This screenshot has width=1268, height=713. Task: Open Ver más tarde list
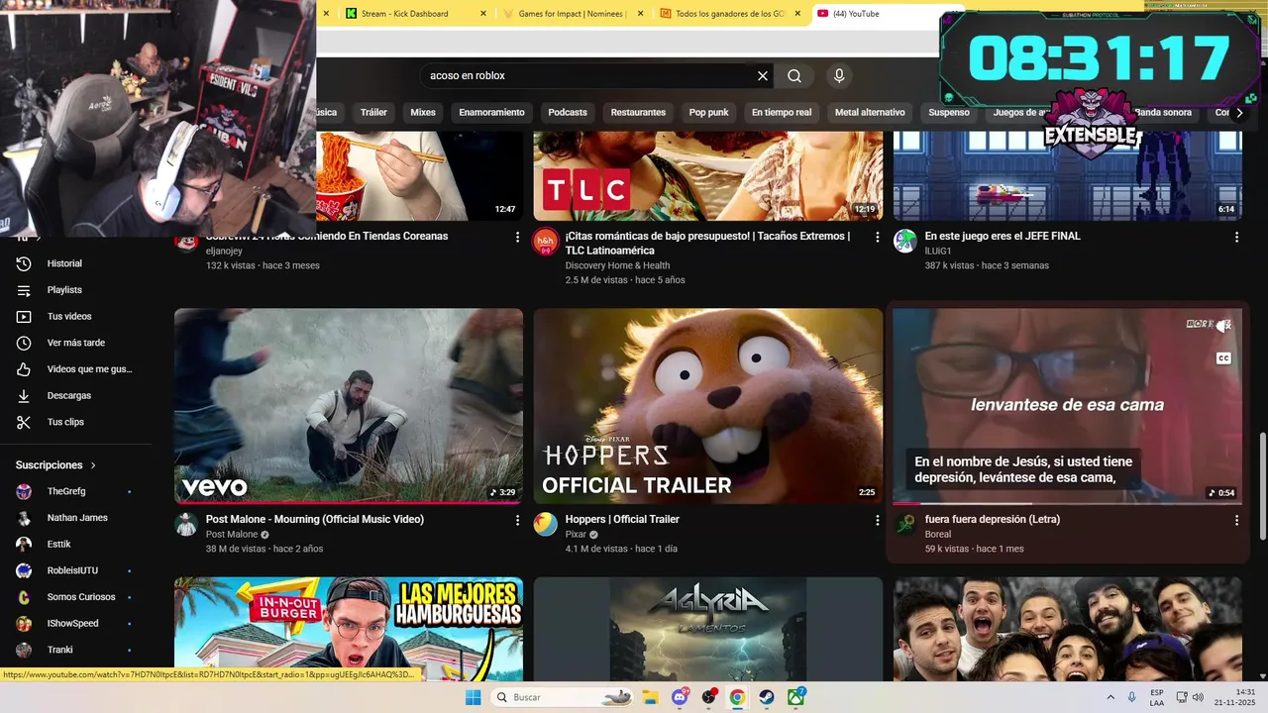click(75, 343)
